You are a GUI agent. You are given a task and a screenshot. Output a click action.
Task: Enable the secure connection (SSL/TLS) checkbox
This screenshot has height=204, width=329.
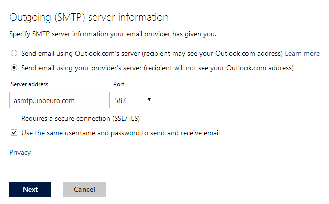14,119
